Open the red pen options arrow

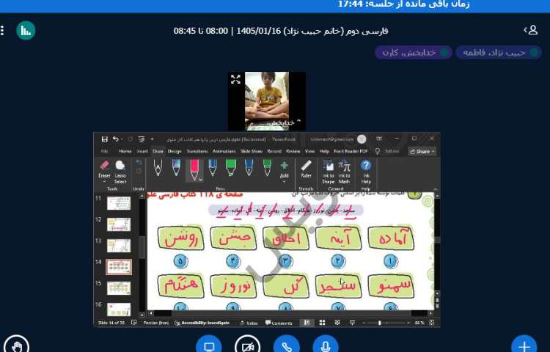(x=201, y=179)
